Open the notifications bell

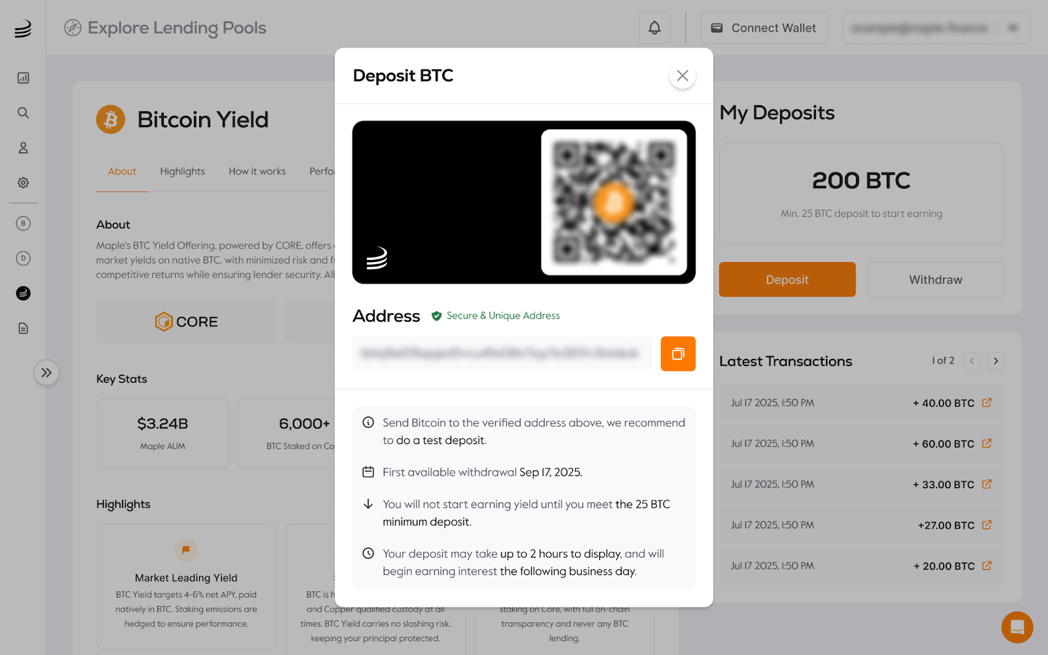click(654, 28)
